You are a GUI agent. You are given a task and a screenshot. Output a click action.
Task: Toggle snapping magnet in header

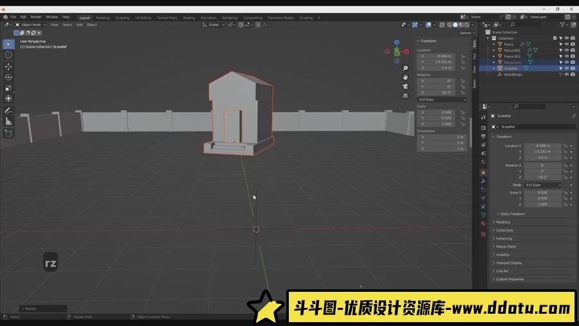(x=241, y=24)
